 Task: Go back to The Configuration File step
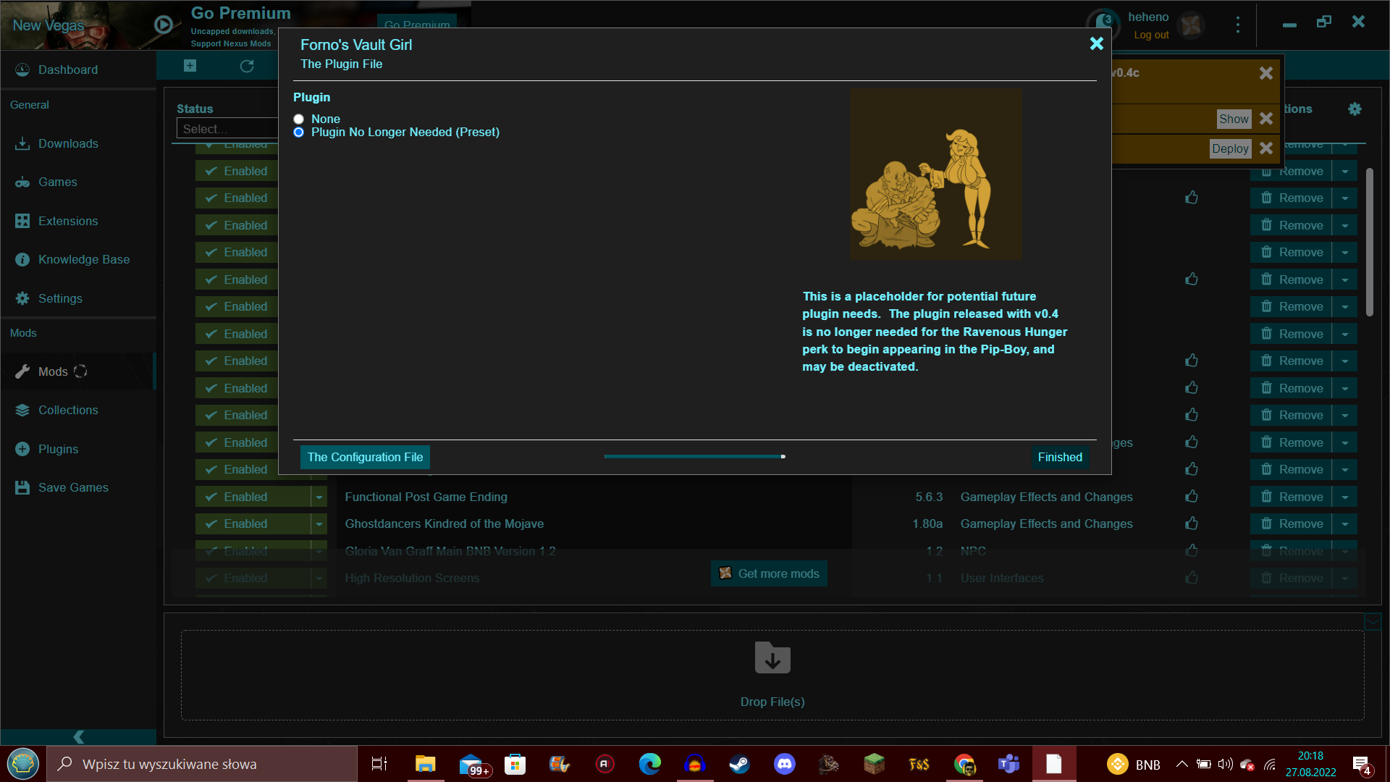click(365, 457)
